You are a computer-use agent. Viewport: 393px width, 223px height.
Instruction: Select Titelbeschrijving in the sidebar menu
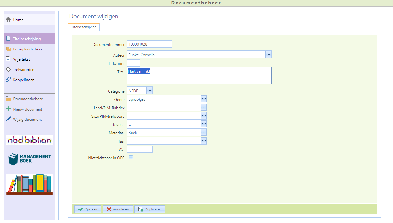(x=27, y=39)
